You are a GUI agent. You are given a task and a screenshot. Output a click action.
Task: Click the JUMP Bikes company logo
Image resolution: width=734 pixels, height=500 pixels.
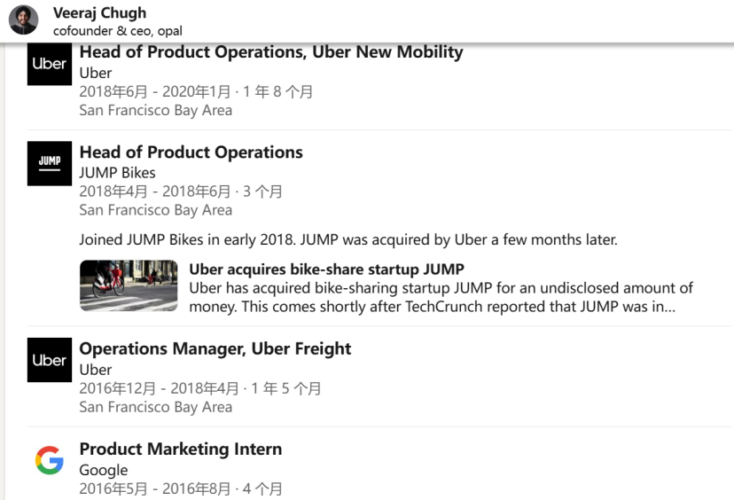coord(49,163)
